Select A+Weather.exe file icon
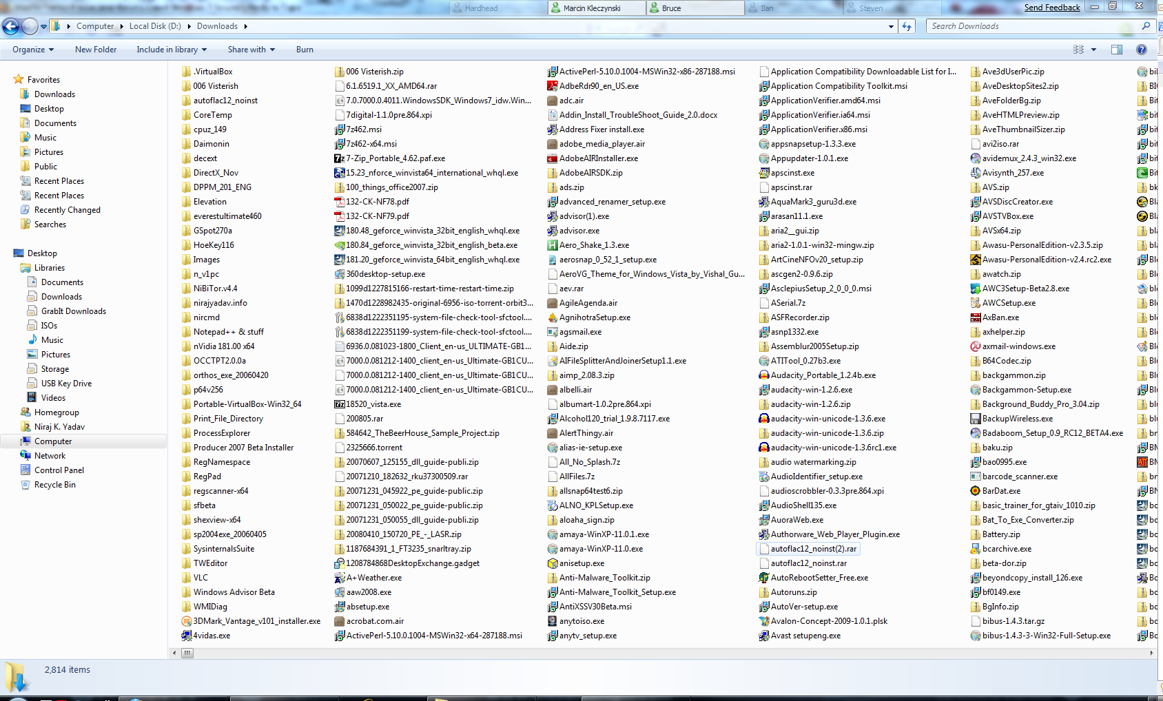Screen dimensions: 1163x701 pos(340,578)
